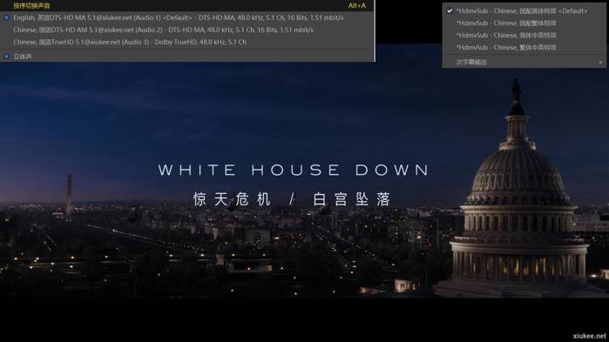
Task: Switch to Chinese DTS-HD Audio 2 track
Action: pyautogui.click(x=187, y=30)
